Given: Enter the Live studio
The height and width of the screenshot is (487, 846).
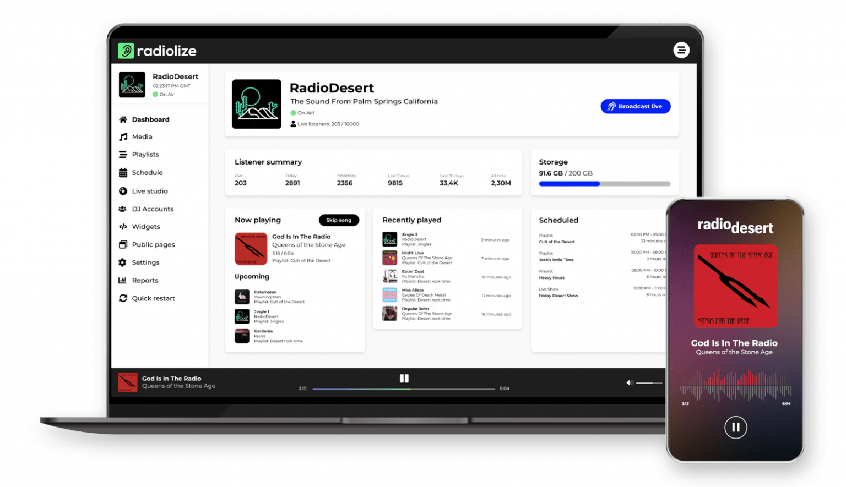Looking at the screenshot, I should [150, 191].
